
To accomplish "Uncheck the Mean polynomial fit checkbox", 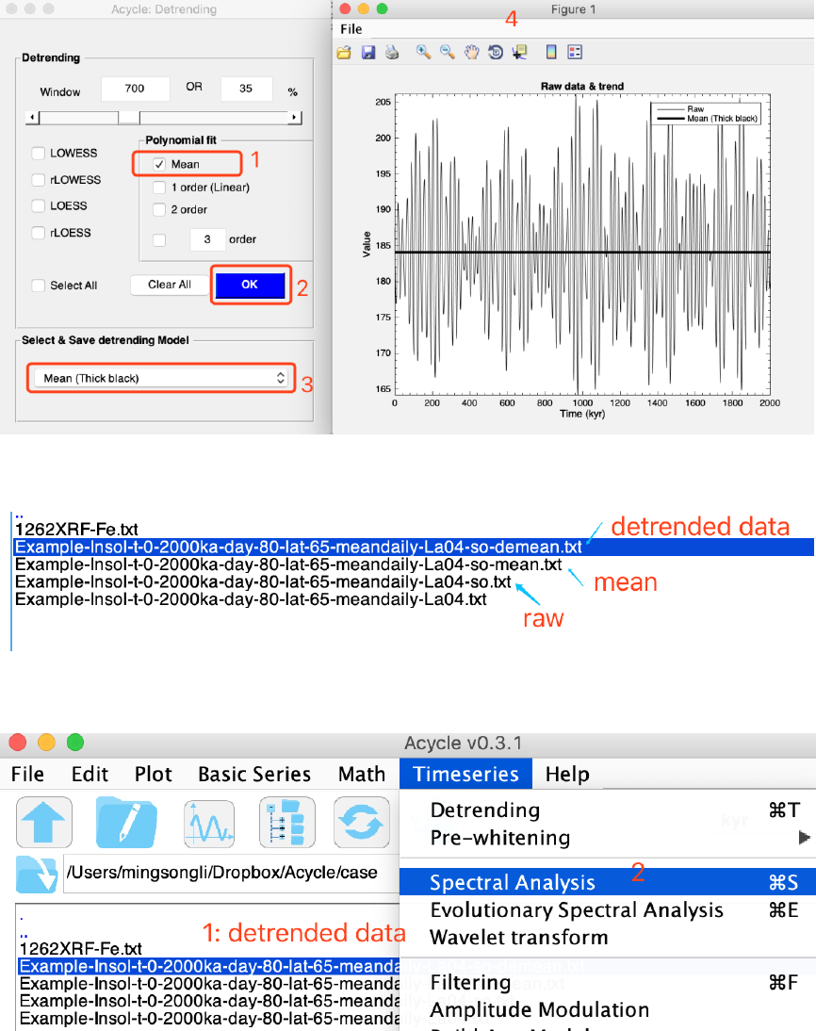I will (159, 164).
